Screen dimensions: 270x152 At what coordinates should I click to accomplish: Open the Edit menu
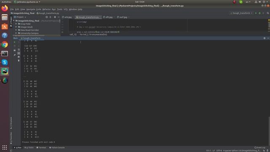pyautogui.click(x=17, y=9)
